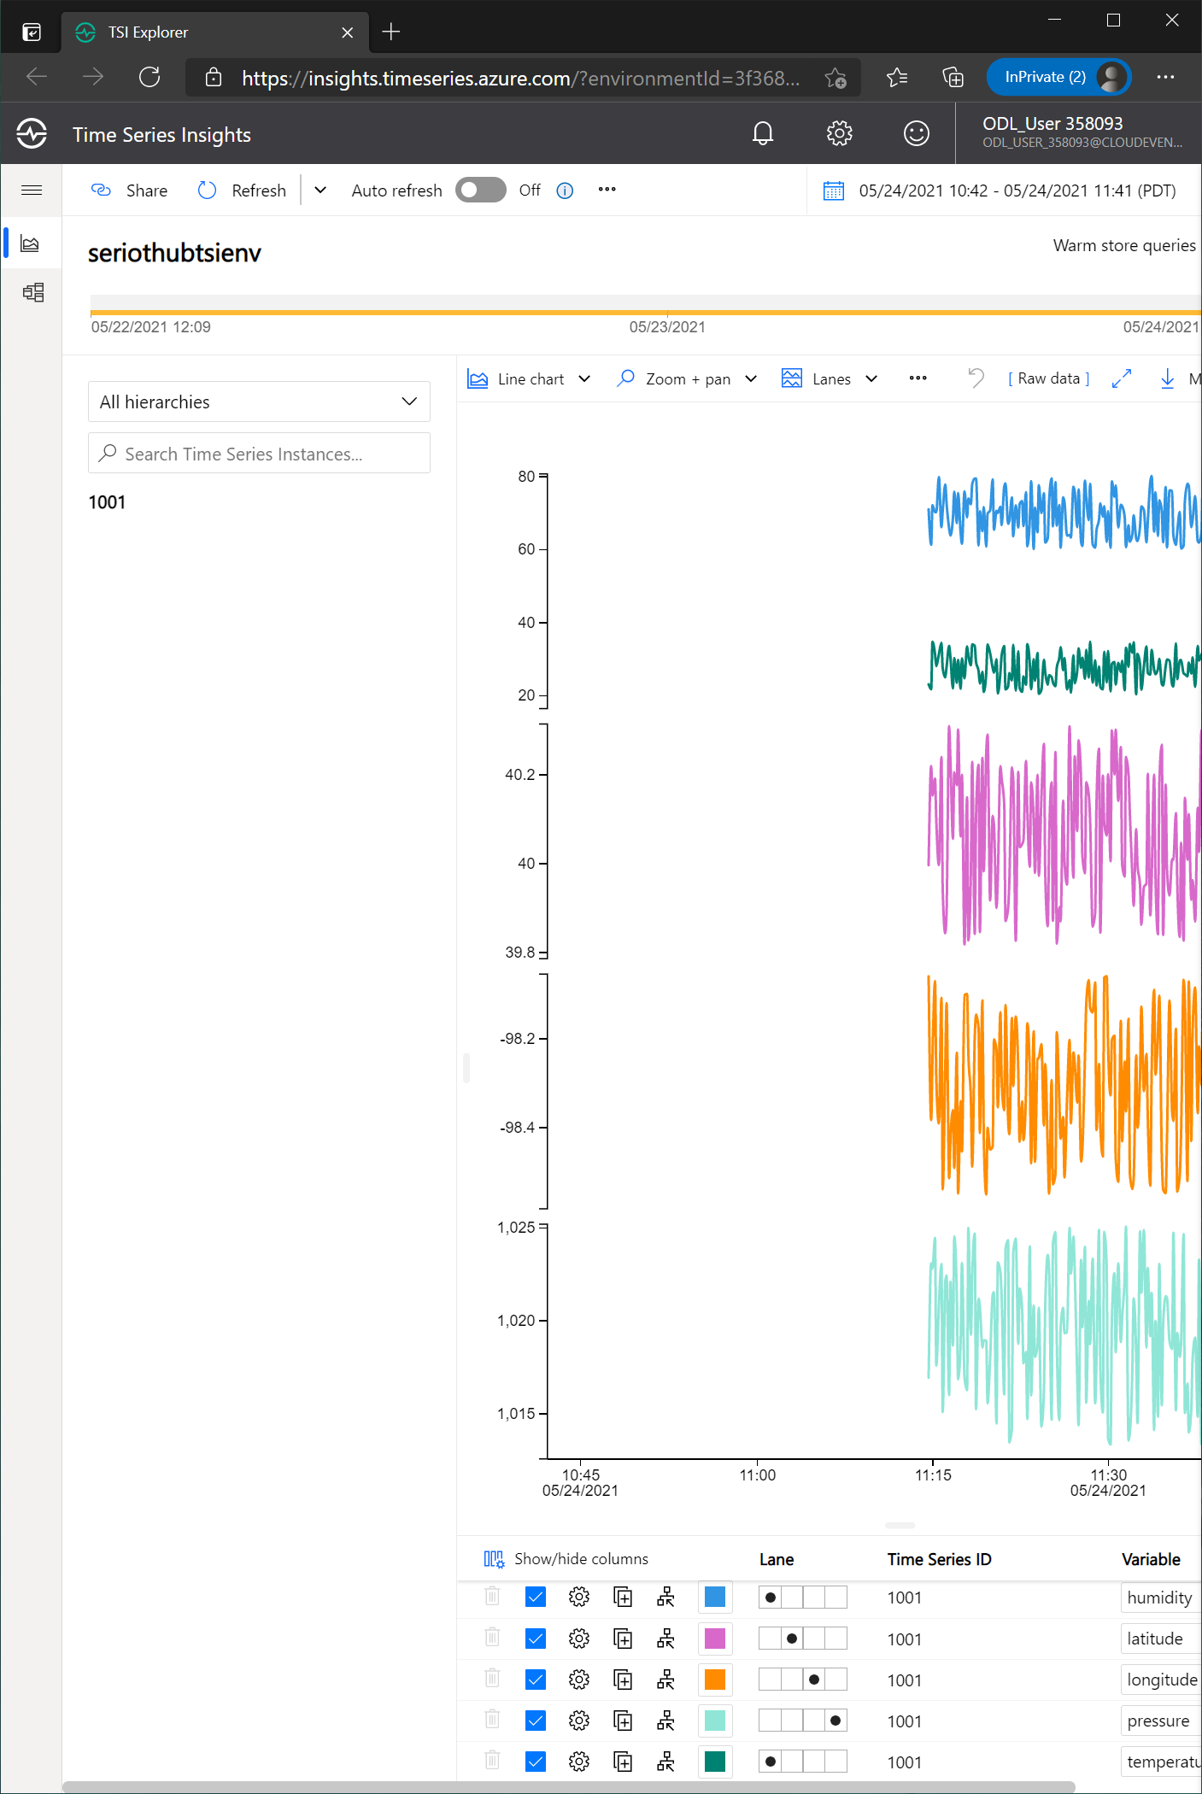Screen dimensions: 1202x1794
Task: Select the TSI Explorer browser tab
Action: tap(214, 32)
